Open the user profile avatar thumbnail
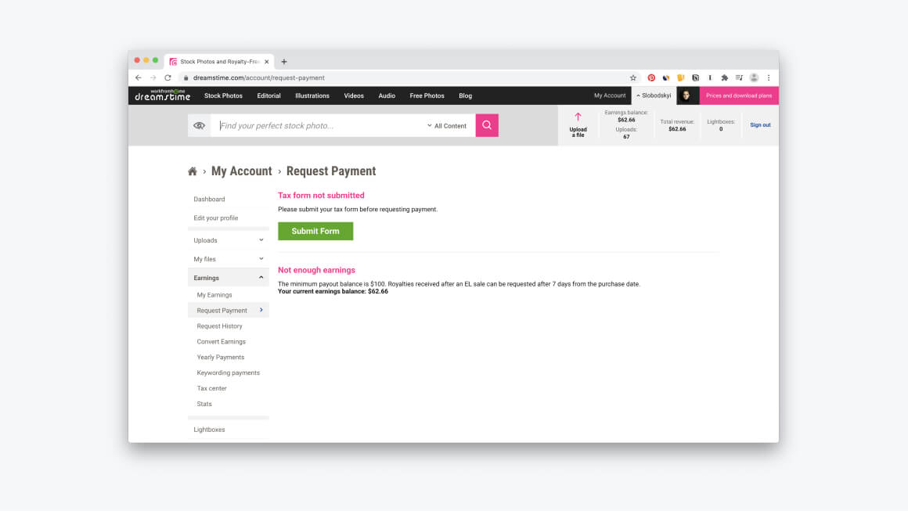This screenshot has width=908, height=511. [687, 95]
